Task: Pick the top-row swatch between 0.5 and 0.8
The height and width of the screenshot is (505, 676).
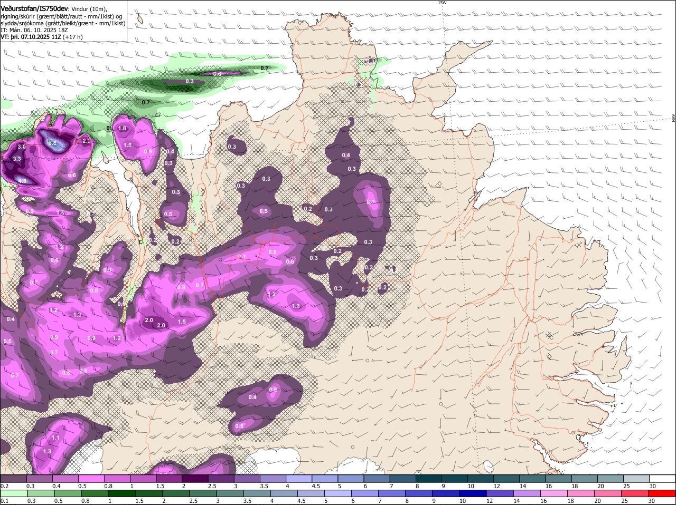Action: [91, 478]
